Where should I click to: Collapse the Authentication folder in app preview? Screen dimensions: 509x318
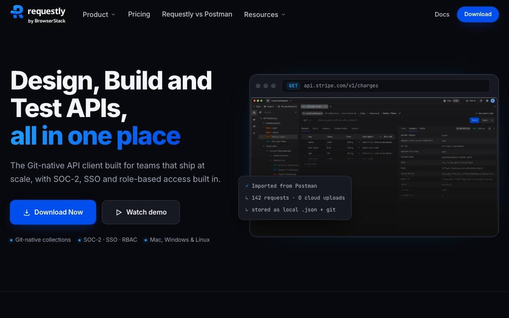[x=263, y=123]
